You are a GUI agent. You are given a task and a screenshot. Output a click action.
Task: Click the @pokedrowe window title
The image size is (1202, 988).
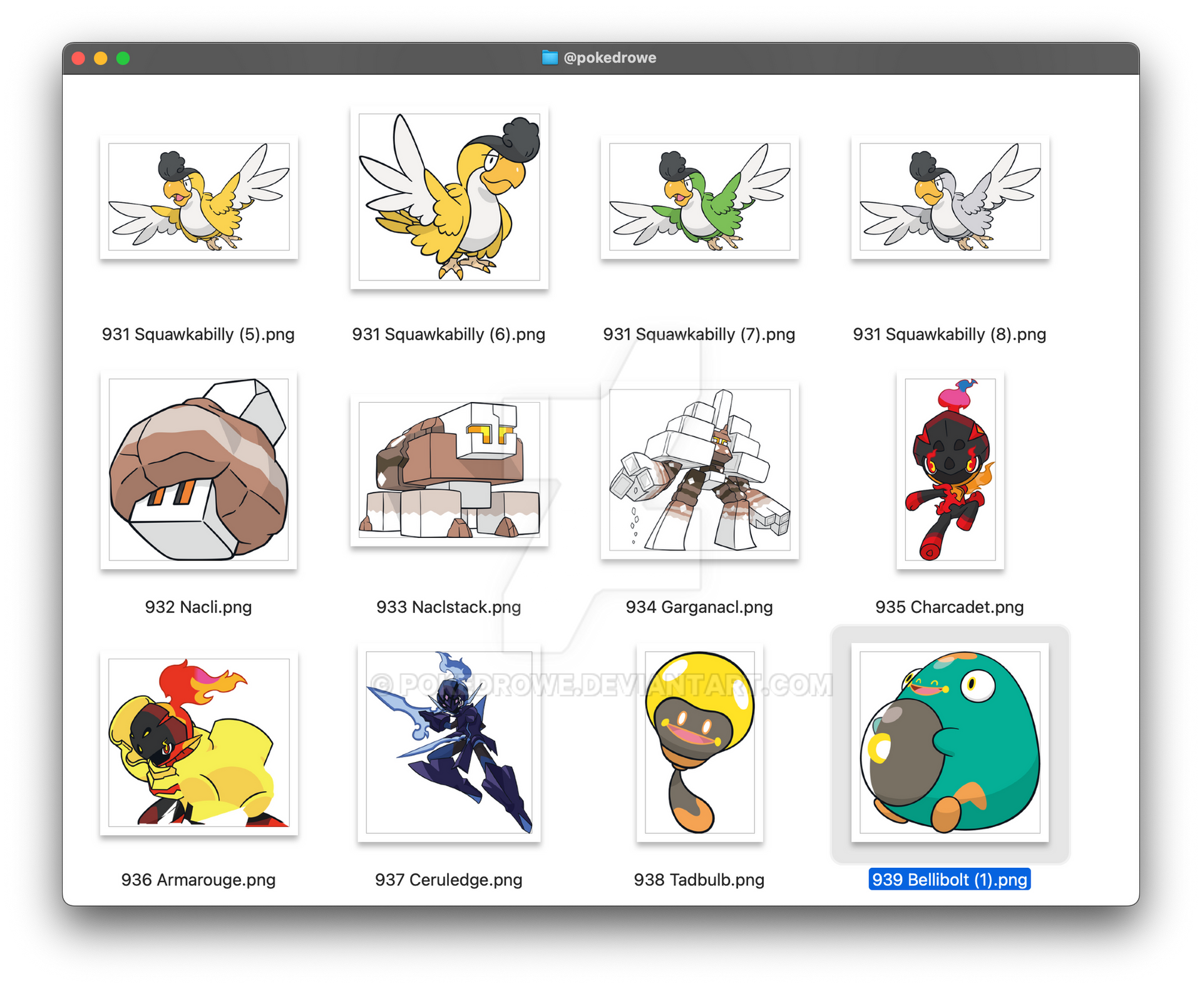(610, 58)
